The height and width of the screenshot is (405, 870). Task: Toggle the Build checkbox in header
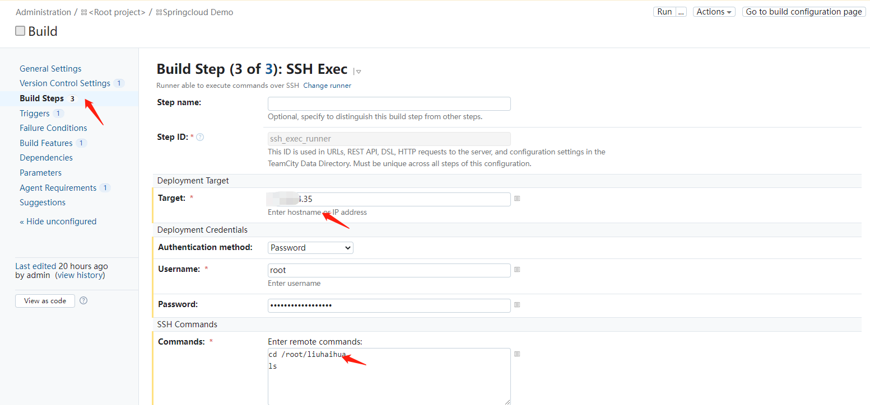coord(20,31)
